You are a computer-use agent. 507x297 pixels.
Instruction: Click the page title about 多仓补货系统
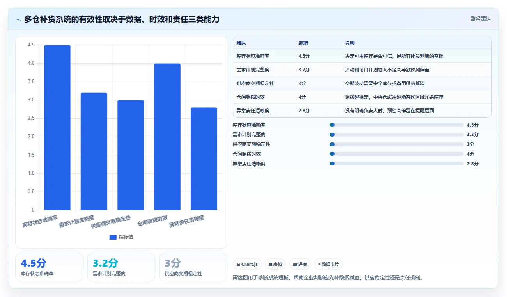[x=122, y=19]
